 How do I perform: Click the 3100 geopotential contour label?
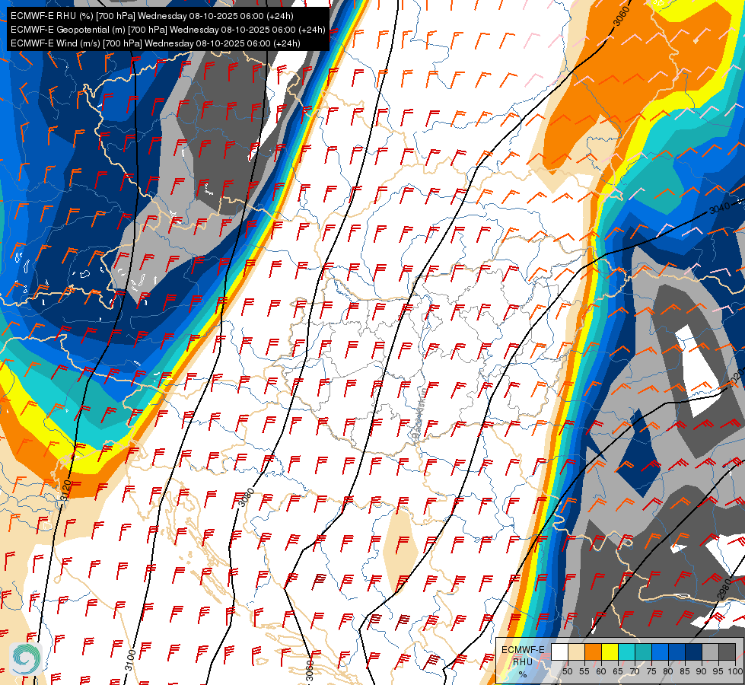130,661
